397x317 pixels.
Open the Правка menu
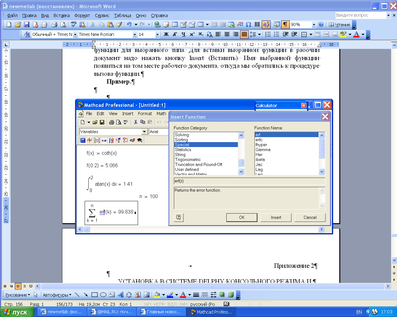[x=29, y=15]
